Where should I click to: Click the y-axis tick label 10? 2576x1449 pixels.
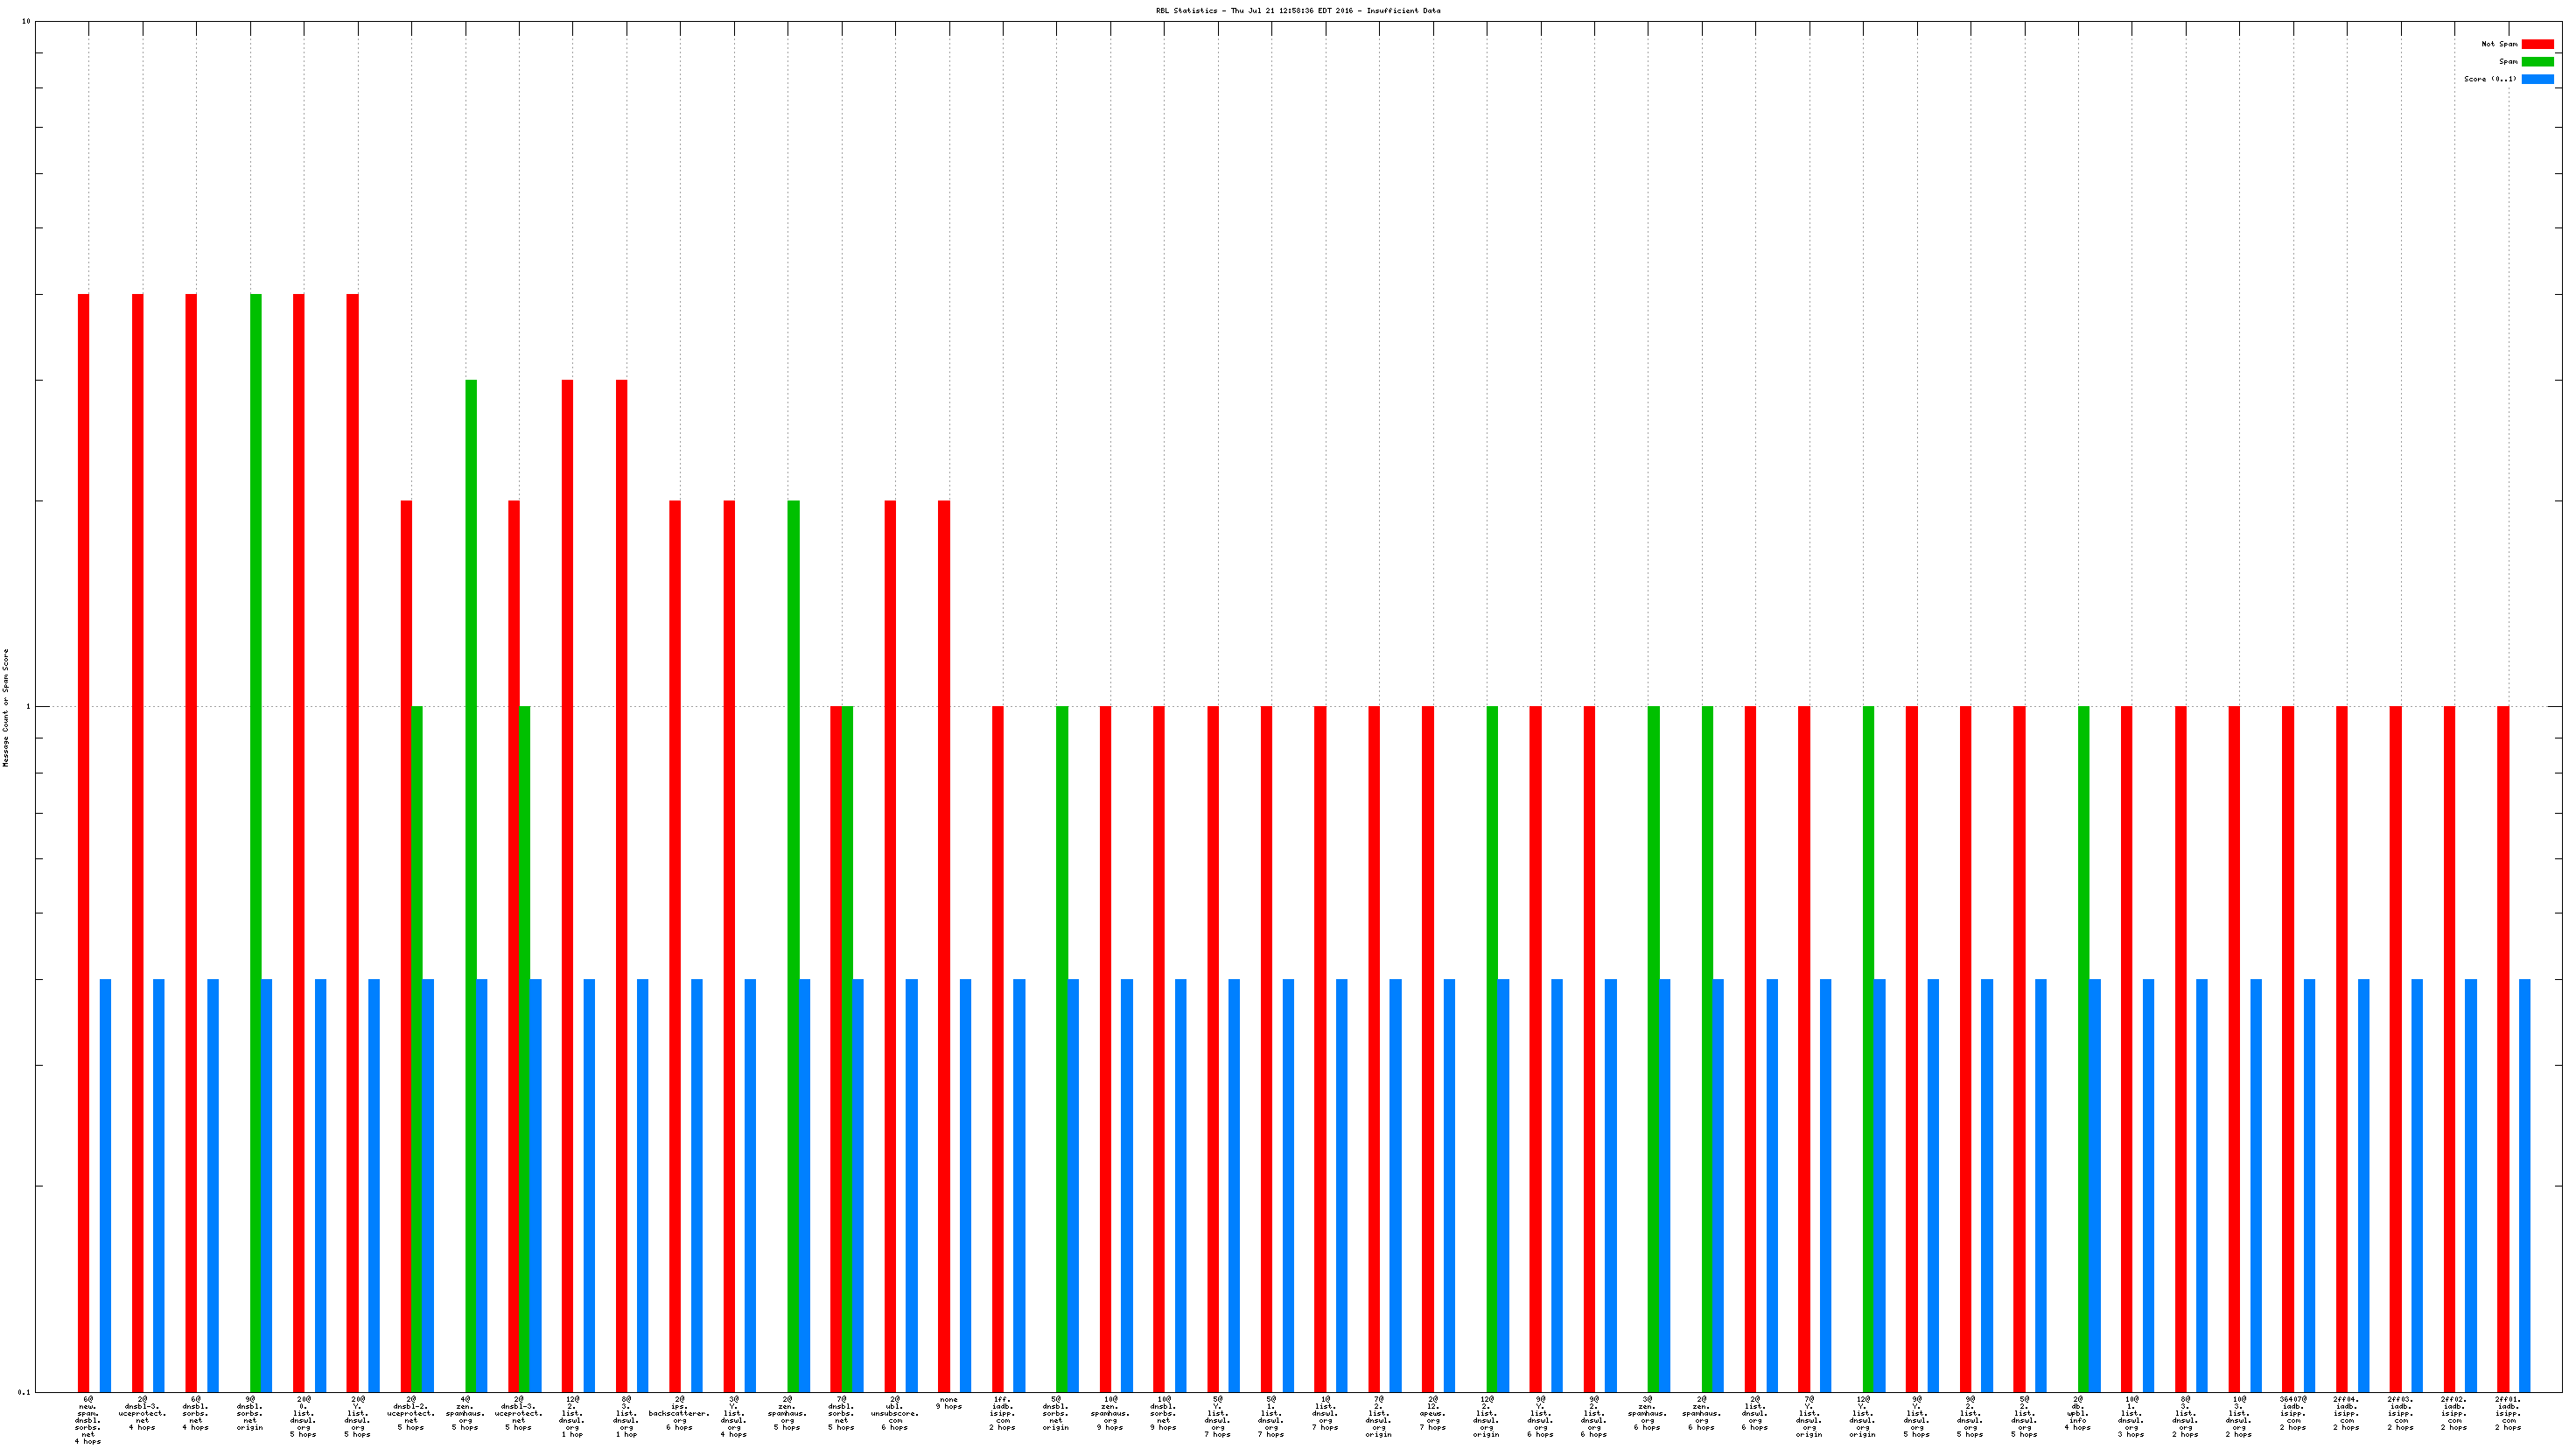[26, 22]
